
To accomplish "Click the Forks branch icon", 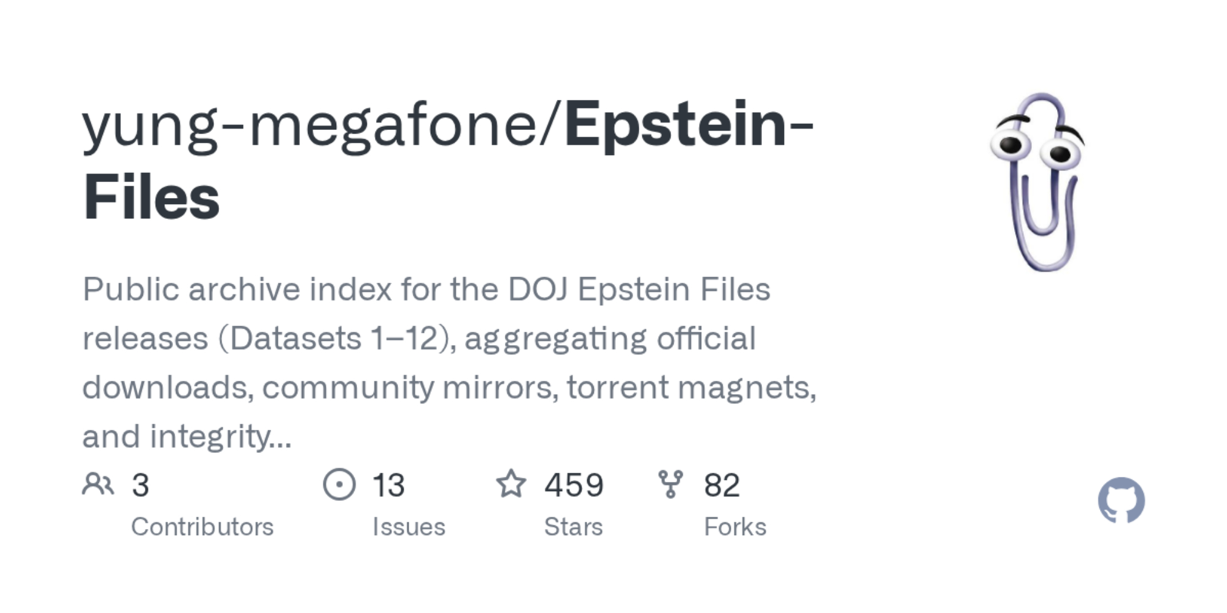I will point(670,484).
